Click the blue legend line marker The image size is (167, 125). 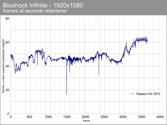(x=132, y=94)
